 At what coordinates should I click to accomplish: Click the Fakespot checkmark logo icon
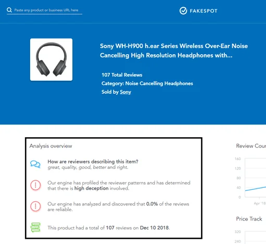tap(183, 11)
